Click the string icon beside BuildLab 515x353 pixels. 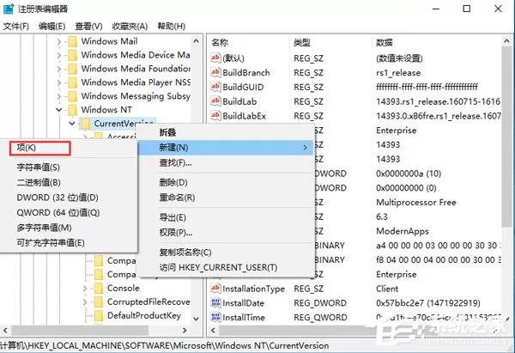tap(215, 101)
